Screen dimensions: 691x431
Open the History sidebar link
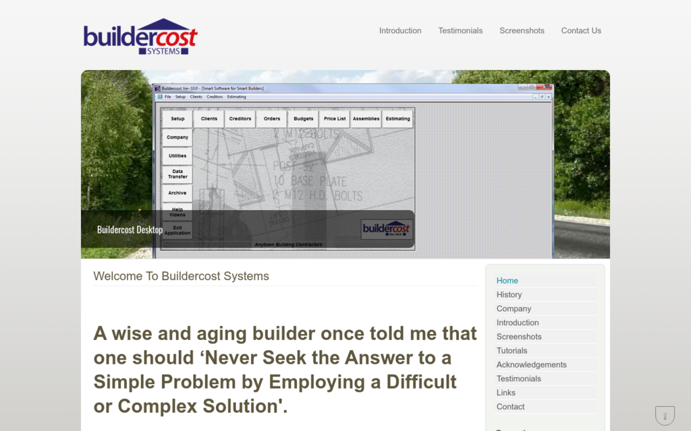(x=509, y=295)
